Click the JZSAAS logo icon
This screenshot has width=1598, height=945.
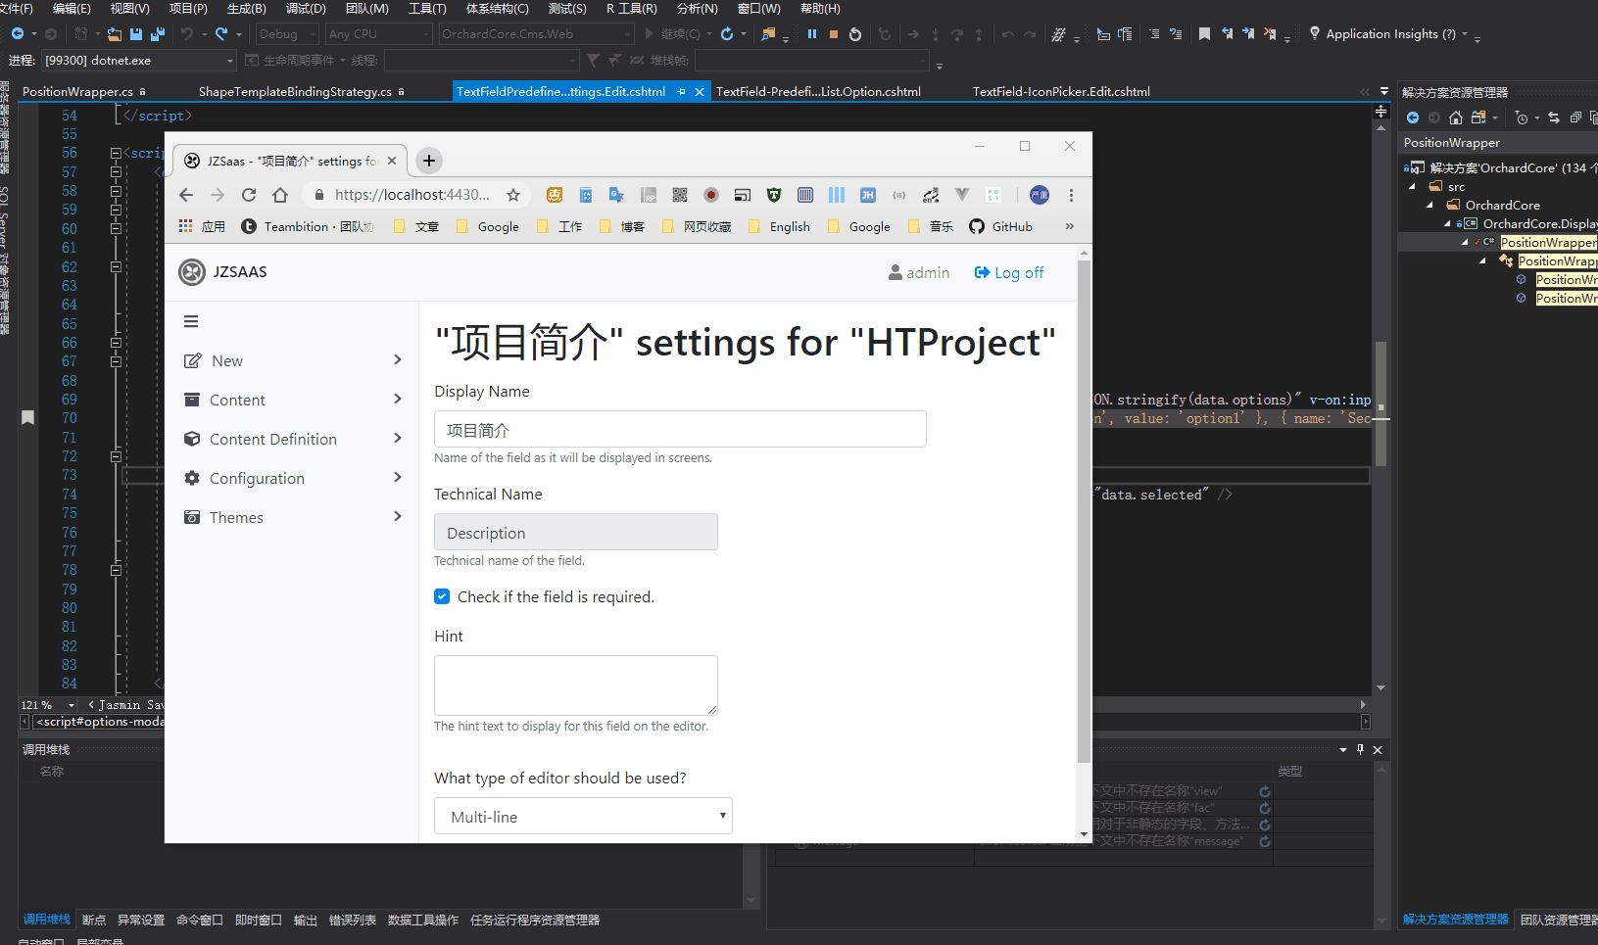(x=192, y=272)
